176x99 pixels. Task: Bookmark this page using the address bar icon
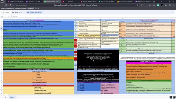click(137, 5)
